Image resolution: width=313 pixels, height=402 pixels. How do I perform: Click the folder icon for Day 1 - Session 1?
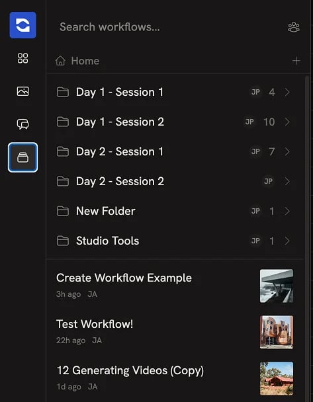tap(63, 92)
